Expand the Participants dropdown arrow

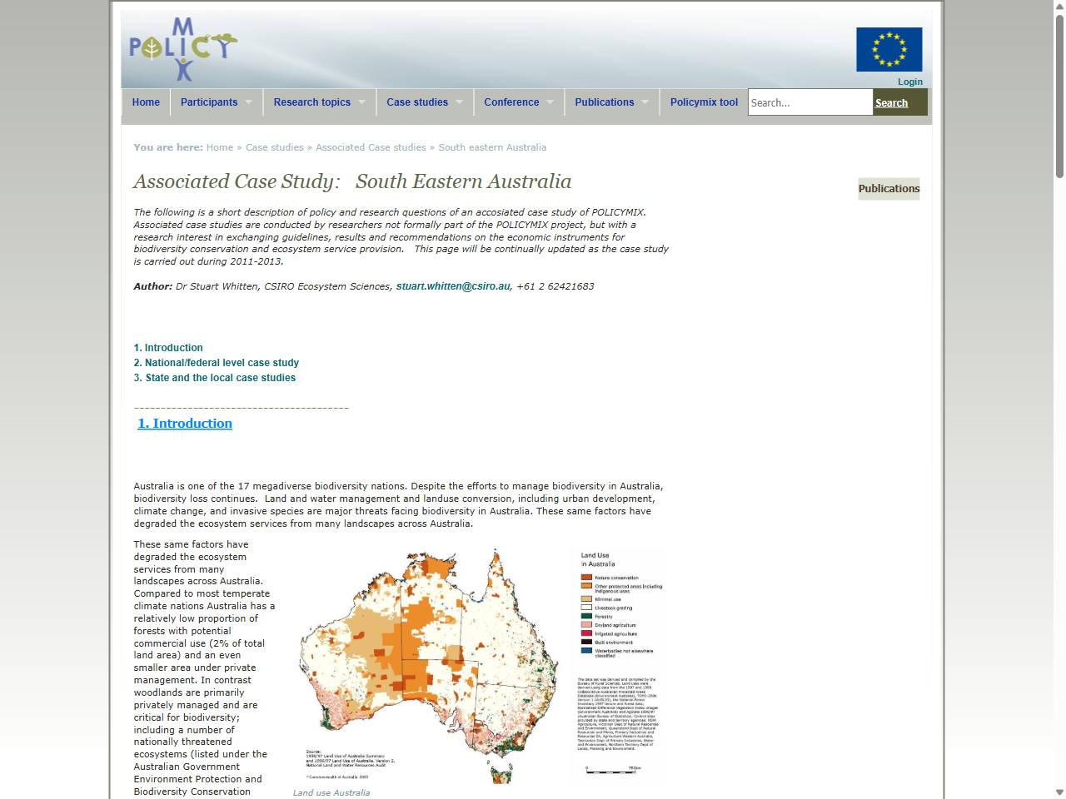(x=248, y=102)
